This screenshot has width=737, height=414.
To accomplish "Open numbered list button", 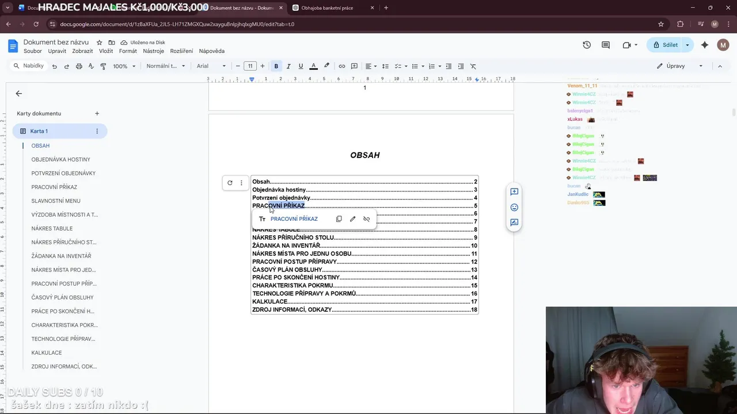I will point(434,66).
